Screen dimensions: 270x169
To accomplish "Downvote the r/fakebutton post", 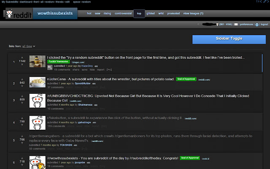I will pyautogui.click(x=22, y=125).
